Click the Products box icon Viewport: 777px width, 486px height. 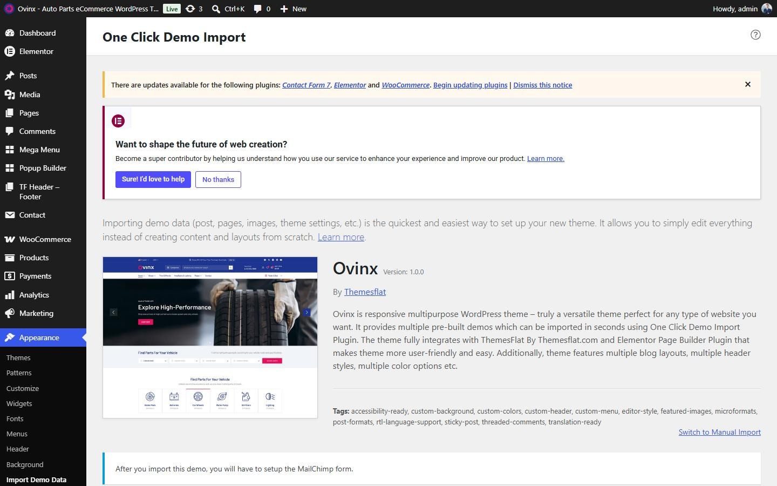10,258
